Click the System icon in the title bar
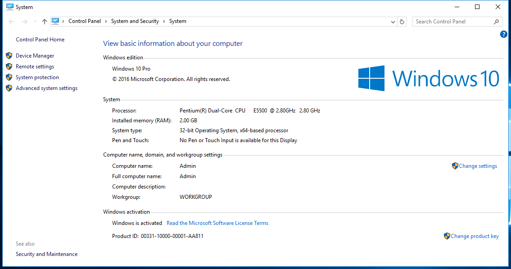The image size is (511, 269). click(9, 6)
